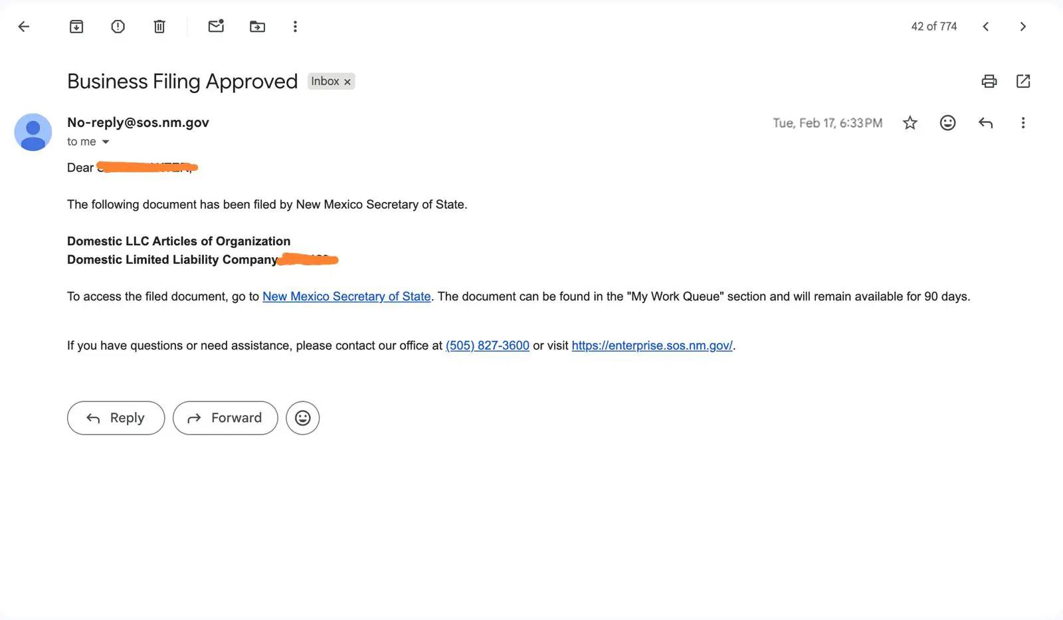The height and width of the screenshot is (620, 1063).
Task: Remove the Inbox label from this email
Action: coord(347,82)
